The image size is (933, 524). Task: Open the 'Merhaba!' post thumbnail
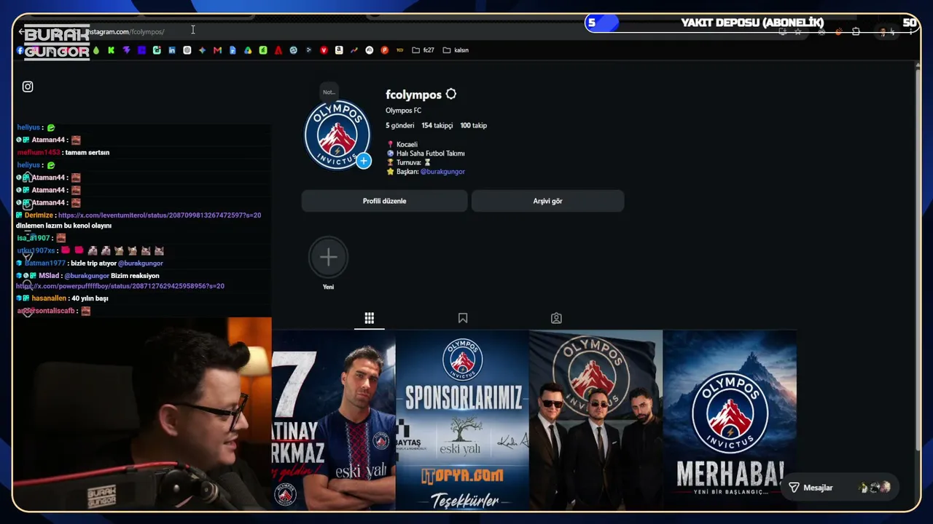730,420
